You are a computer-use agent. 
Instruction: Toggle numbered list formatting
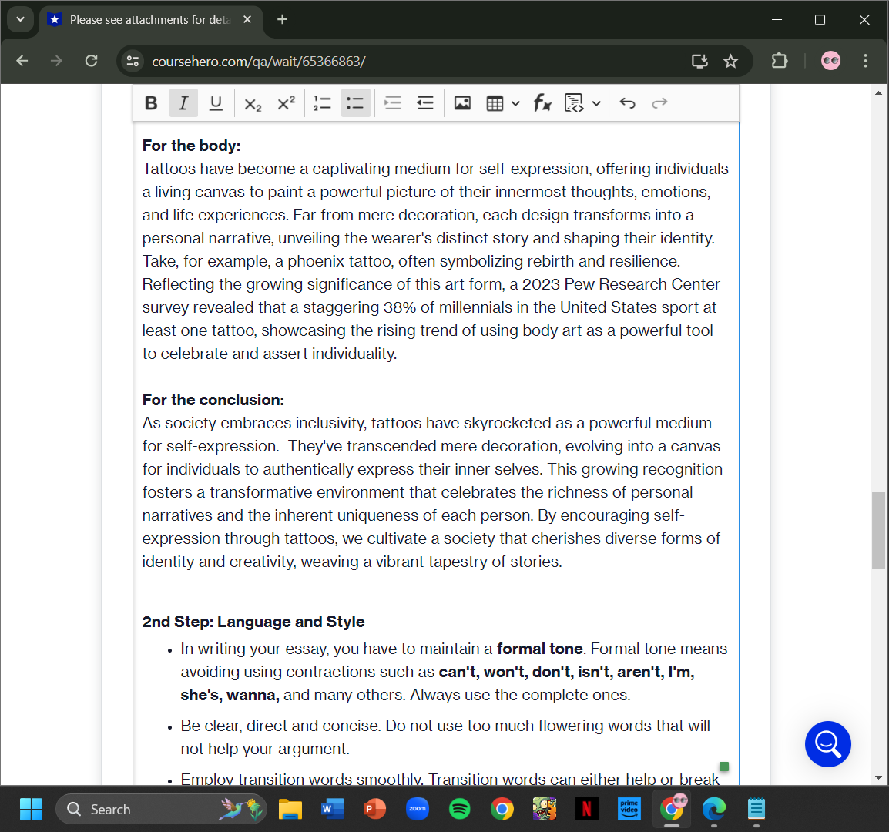(322, 102)
